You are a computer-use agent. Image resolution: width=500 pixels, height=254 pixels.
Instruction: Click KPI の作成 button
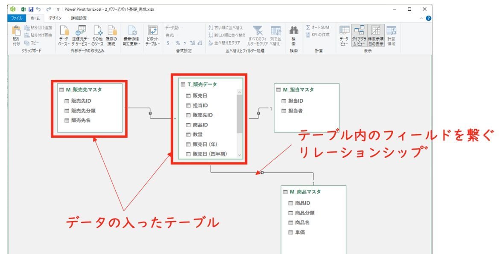318,35
